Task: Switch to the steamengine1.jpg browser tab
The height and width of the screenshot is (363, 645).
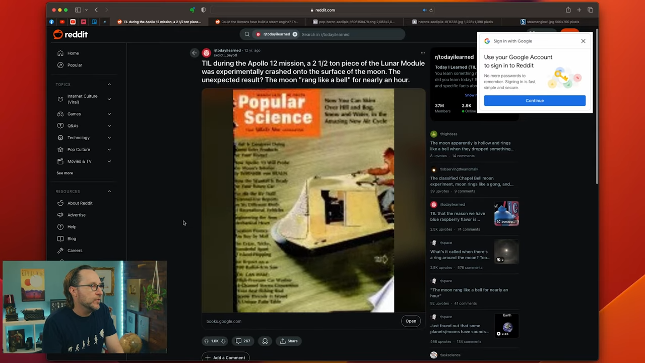Action: tap(552, 22)
